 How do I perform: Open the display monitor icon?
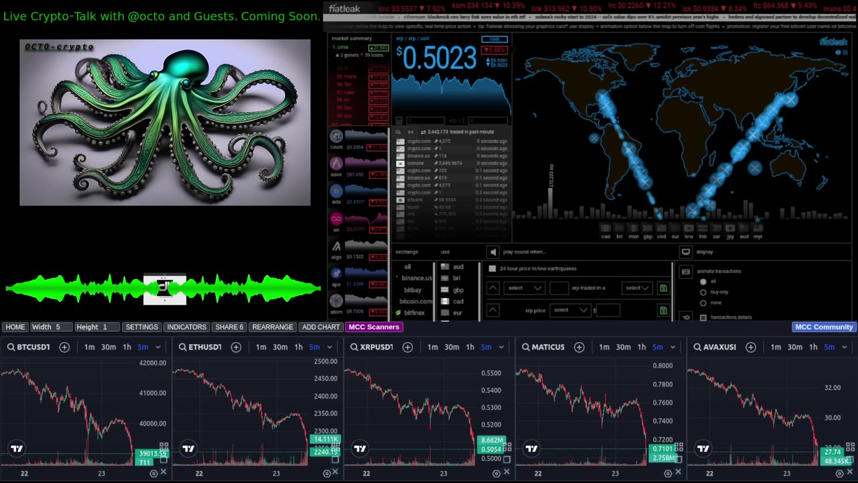click(x=686, y=252)
